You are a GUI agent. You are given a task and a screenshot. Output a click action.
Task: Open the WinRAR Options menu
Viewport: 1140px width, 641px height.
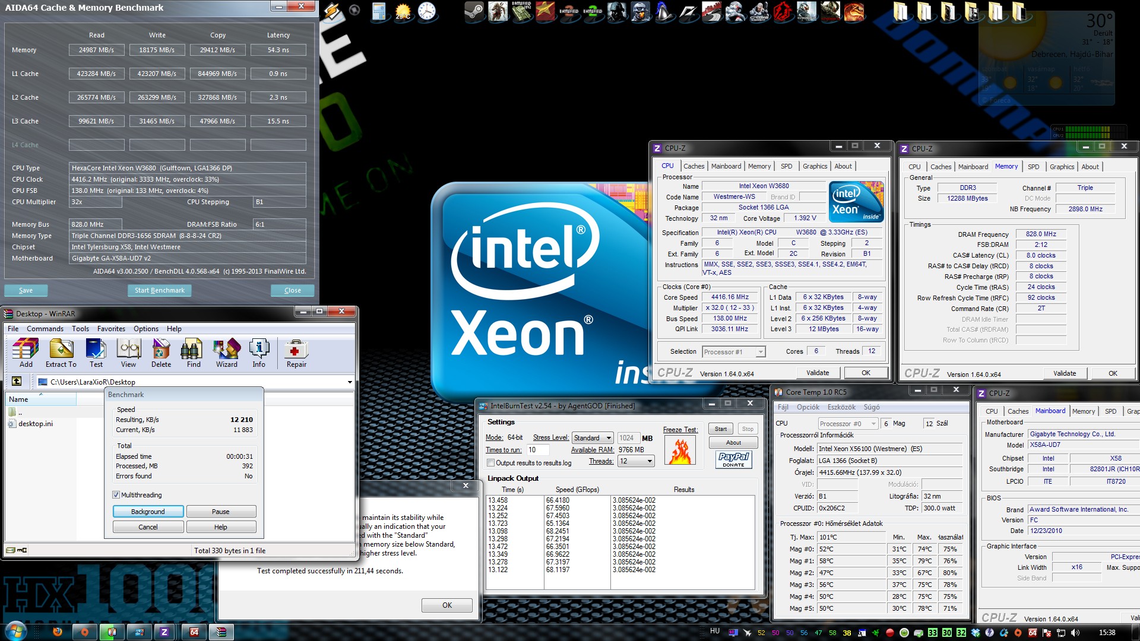[x=146, y=329]
